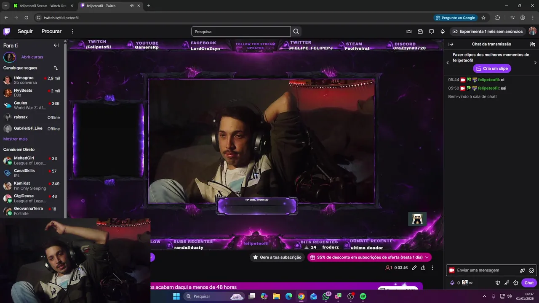Open the browser tab search dropdown
539x303 pixels.
(5, 6)
